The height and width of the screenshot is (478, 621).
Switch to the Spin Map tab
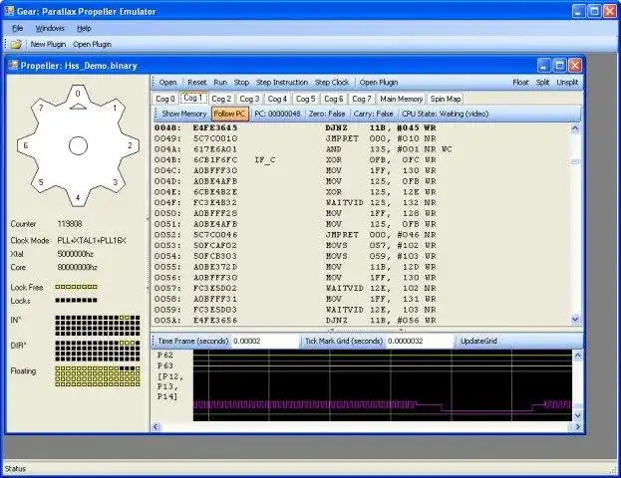[x=446, y=99]
